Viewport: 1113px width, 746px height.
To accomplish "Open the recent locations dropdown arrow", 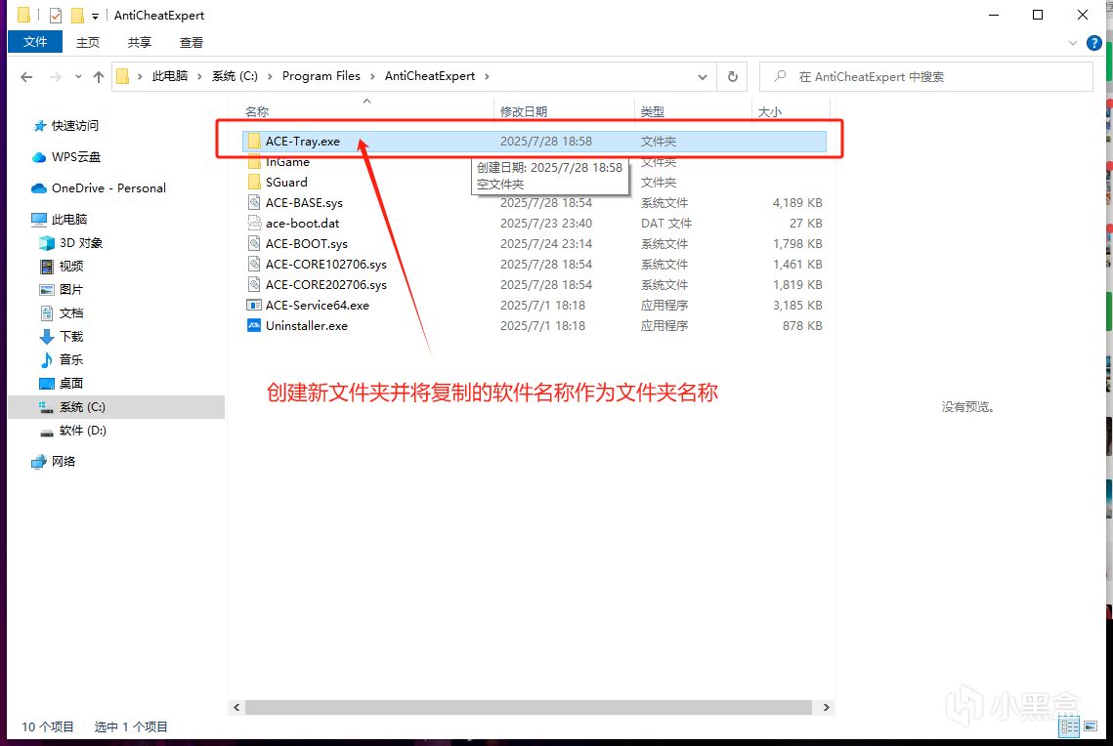I will 78,76.
